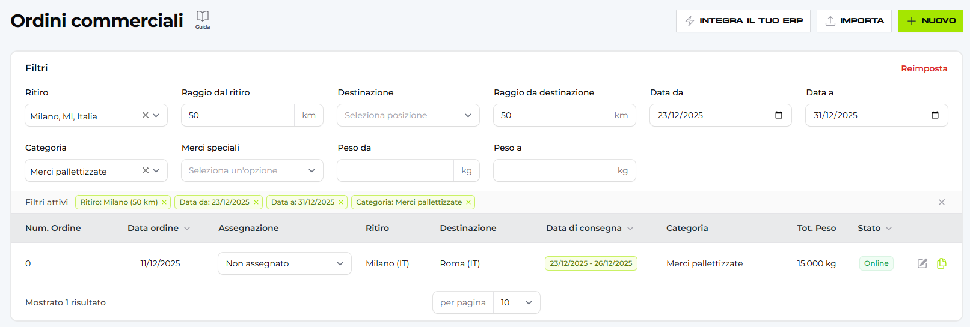970x327 pixels.
Task: Remove the Categoria active filter chip
Action: tap(468, 202)
